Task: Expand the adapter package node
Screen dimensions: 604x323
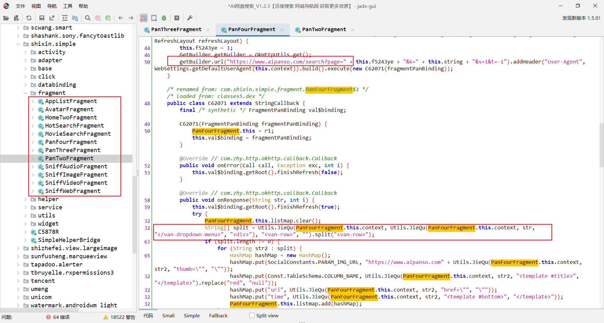Action: (25, 60)
